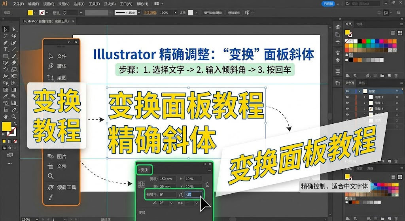Choose the Rotate tool
Viewport: 405px width, 221px height.
tap(6, 70)
